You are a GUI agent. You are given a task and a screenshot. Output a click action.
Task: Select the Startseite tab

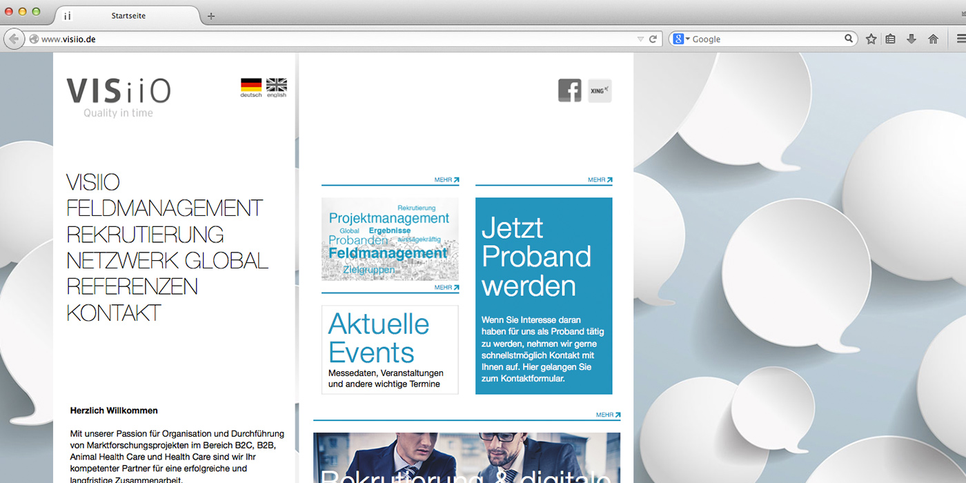128,16
